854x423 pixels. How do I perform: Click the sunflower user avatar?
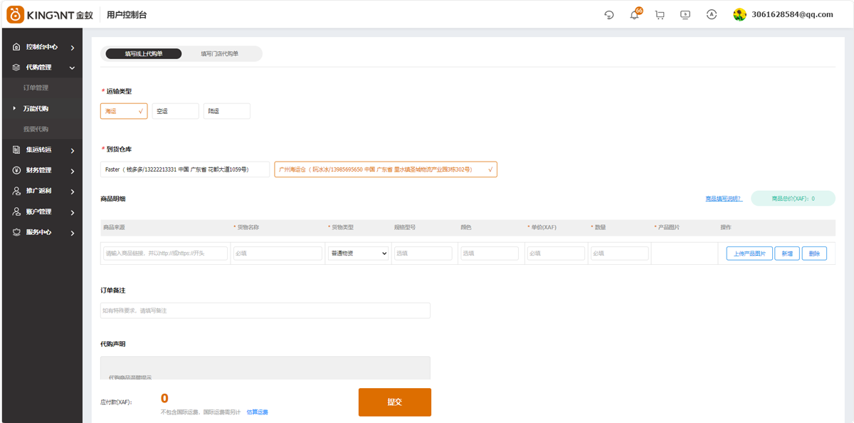click(739, 15)
